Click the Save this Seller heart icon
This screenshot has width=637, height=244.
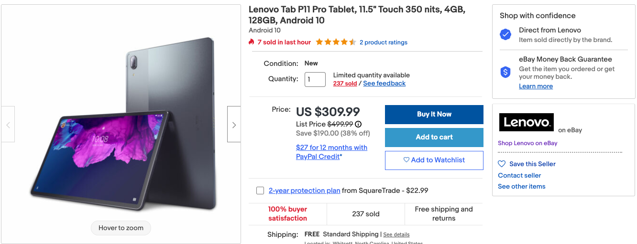click(502, 164)
